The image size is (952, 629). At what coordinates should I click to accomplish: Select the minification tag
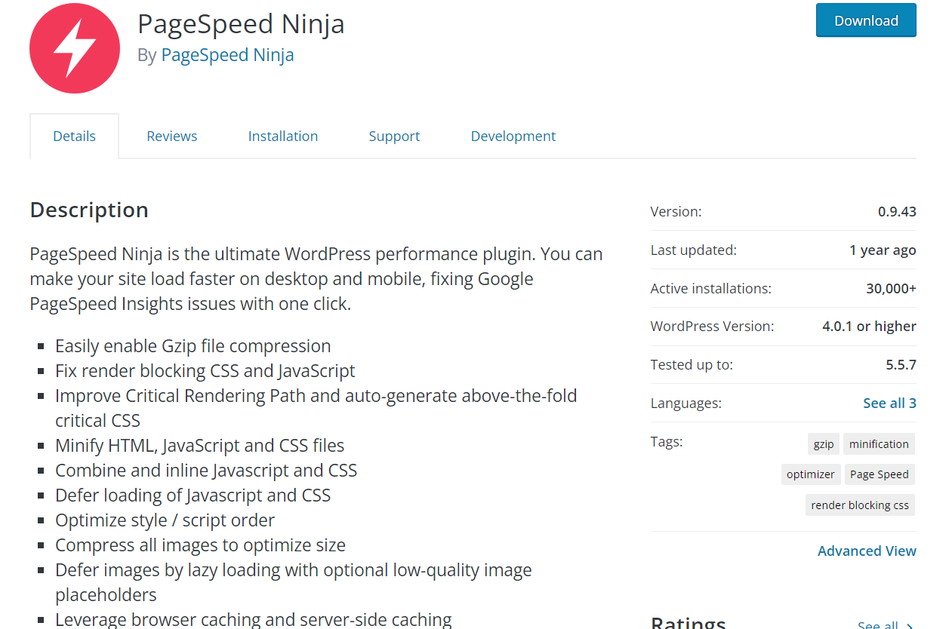click(x=879, y=444)
